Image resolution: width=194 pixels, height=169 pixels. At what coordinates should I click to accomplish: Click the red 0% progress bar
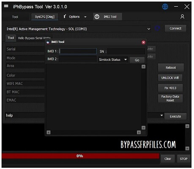click(81, 156)
